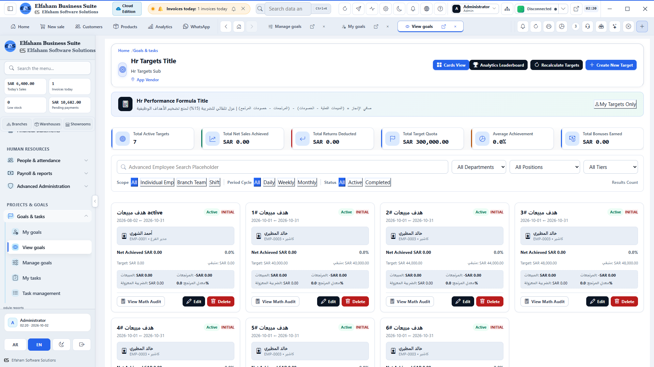Click the bell in Invoices today banner
The image size is (654, 367).
pos(234,9)
